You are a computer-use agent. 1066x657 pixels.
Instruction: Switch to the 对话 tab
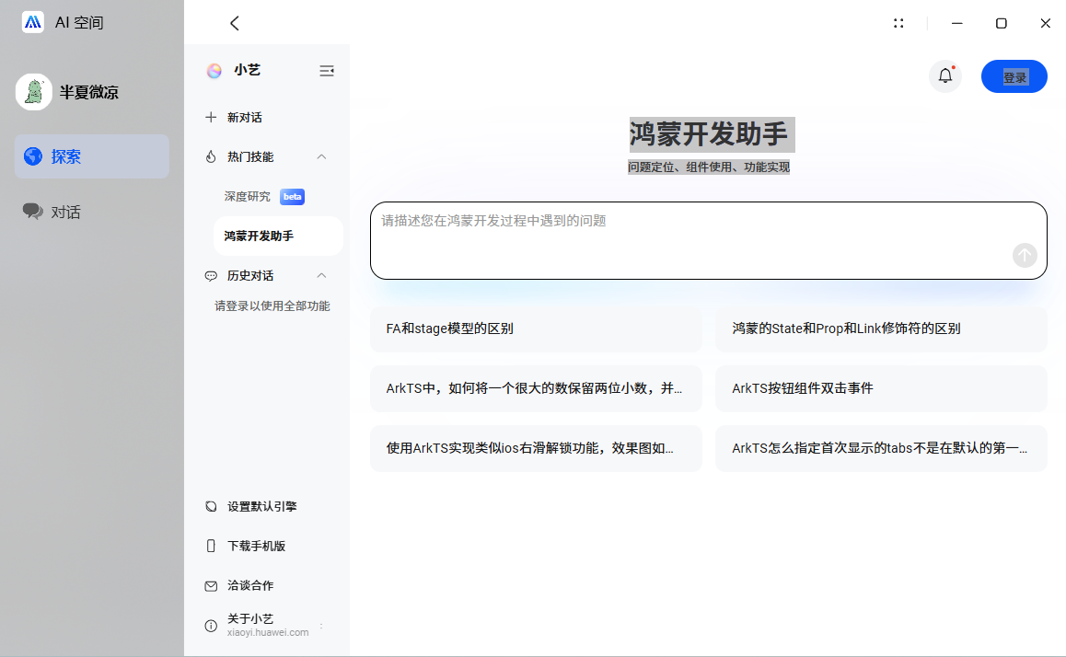tap(92, 212)
